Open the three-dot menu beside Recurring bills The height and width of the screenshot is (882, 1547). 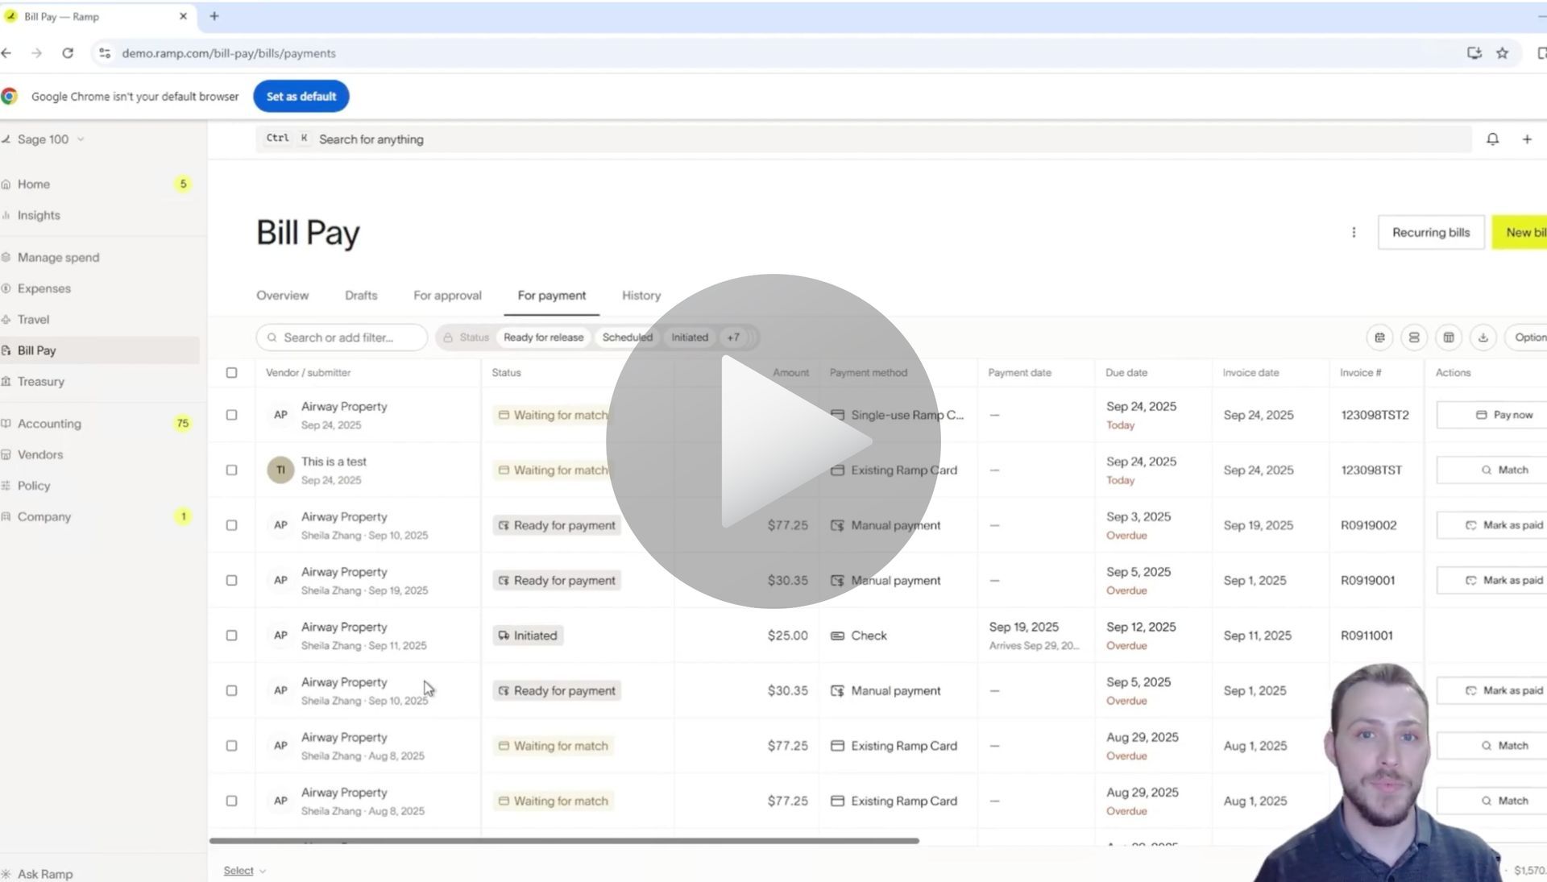pos(1354,232)
